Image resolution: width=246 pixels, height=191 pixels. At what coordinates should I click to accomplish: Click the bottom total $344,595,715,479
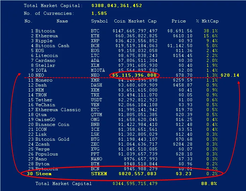pos(135,184)
